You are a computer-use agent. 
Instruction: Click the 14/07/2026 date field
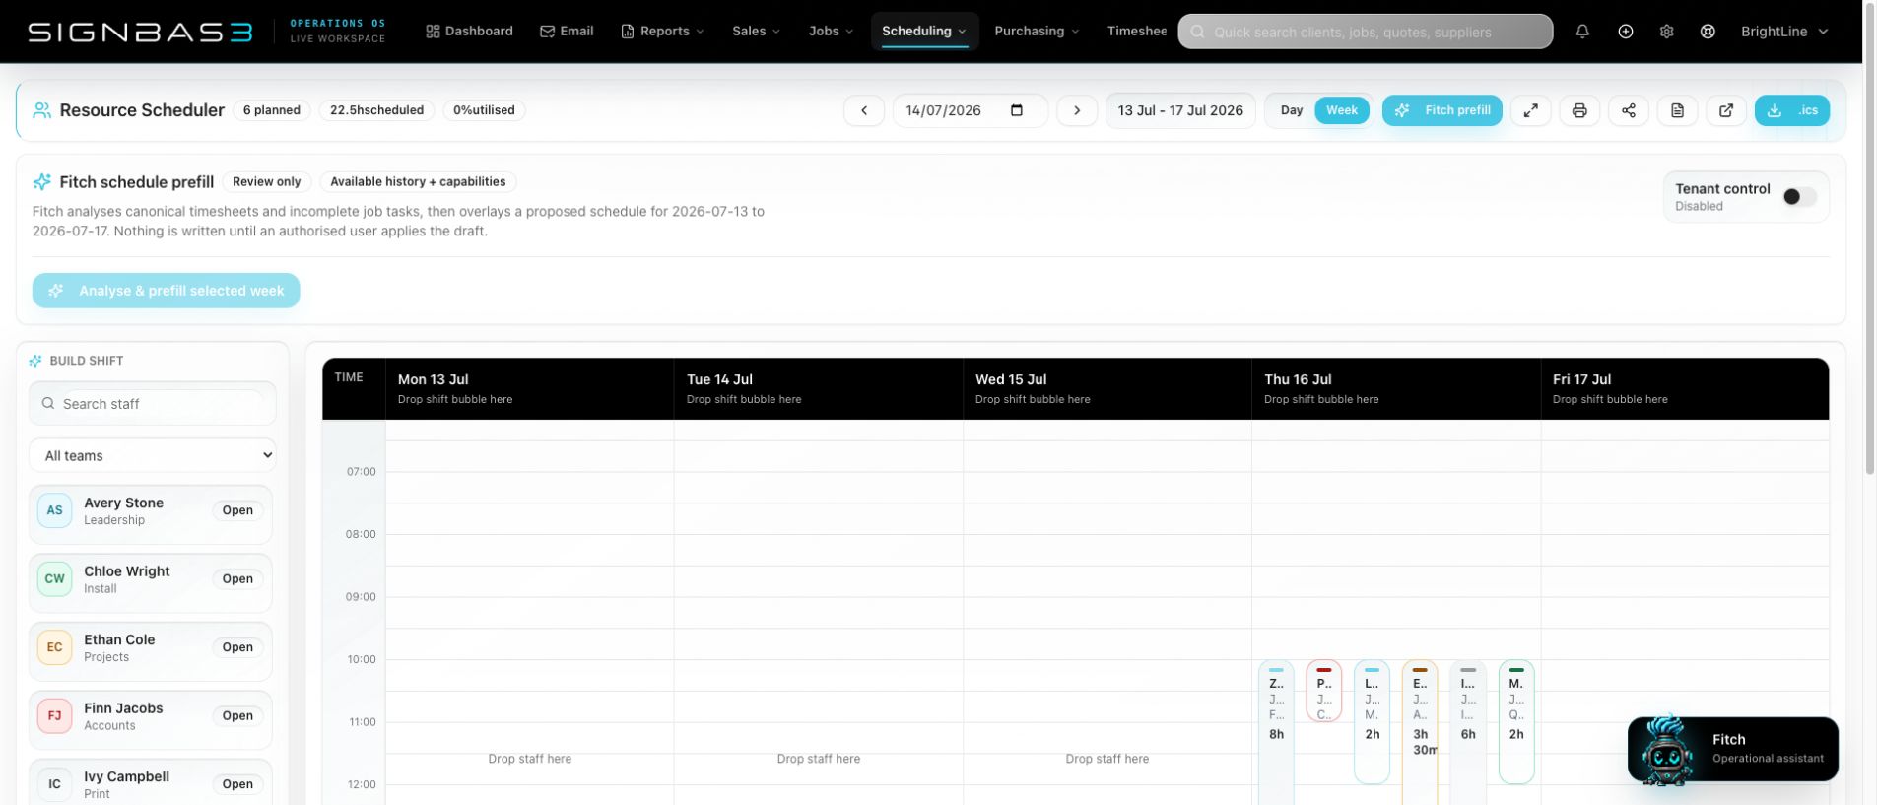click(x=970, y=110)
